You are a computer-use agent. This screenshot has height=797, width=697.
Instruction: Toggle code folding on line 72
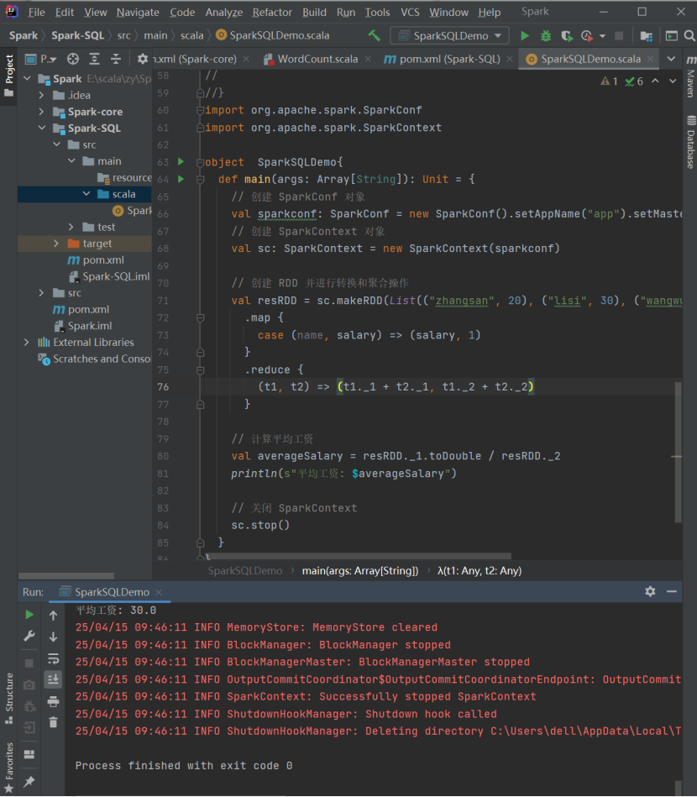[x=201, y=317]
